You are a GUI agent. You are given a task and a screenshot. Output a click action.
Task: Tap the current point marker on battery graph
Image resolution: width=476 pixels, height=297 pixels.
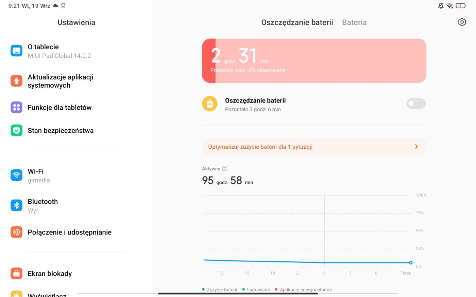tap(411, 263)
